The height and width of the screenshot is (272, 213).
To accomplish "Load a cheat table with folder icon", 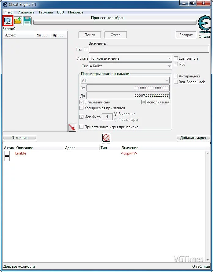I will point(18,21).
